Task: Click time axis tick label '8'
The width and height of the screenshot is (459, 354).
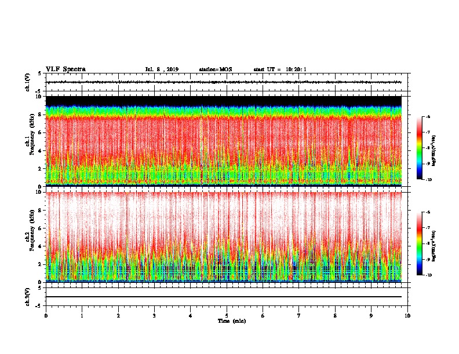Action: pyautogui.click(x=335, y=316)
